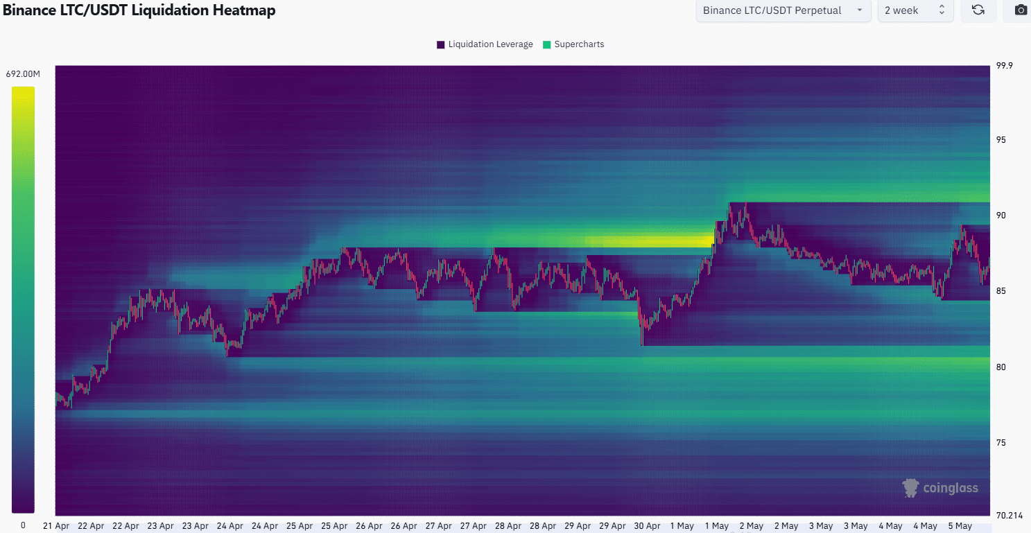Image resolution: width=1031 pixels, height=533 pixels.
Task: Click the Binance LTC/USDT Liquidation Heatmap title
Action: 139,10
